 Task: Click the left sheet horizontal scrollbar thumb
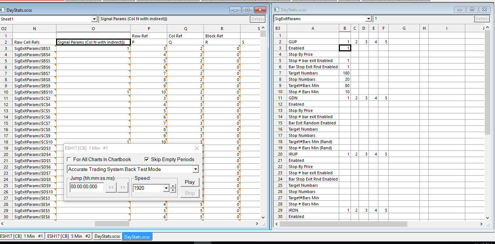point(112,223)
